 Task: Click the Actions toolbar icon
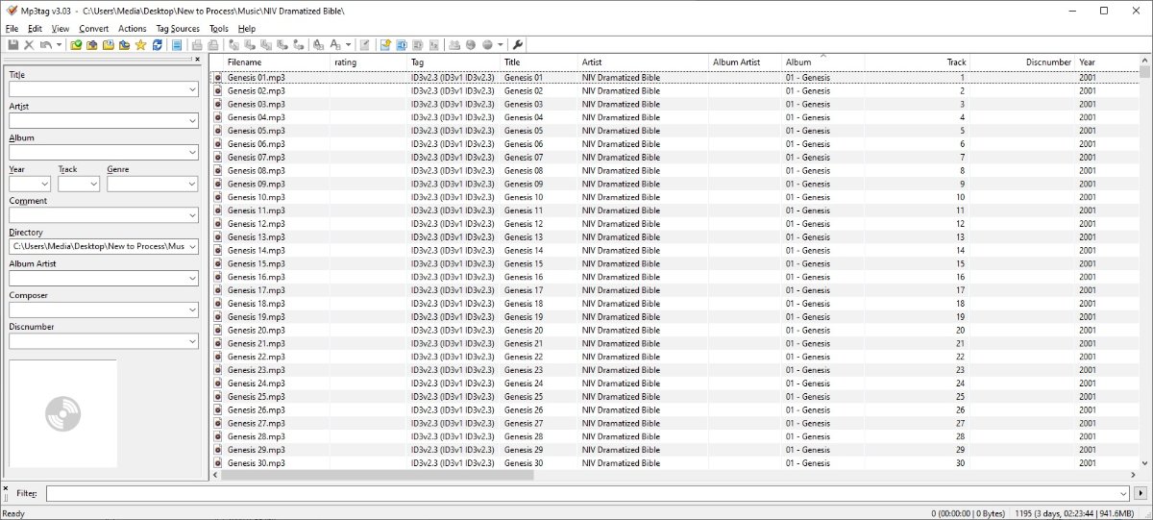pos(318,45)
